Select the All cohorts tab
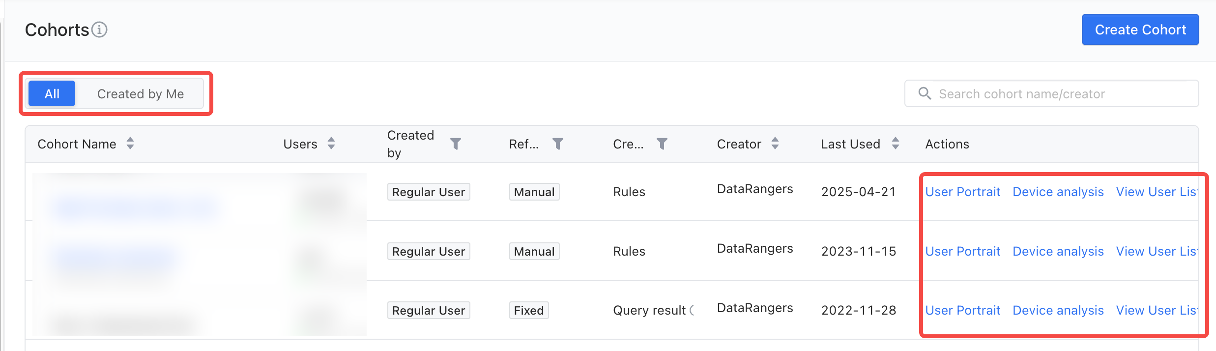 [x=52, y=93]
